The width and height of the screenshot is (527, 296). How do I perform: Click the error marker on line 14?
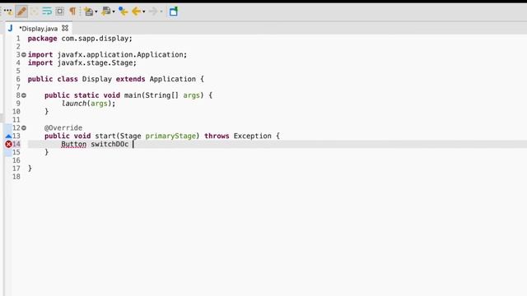click(x=8, y=145)
